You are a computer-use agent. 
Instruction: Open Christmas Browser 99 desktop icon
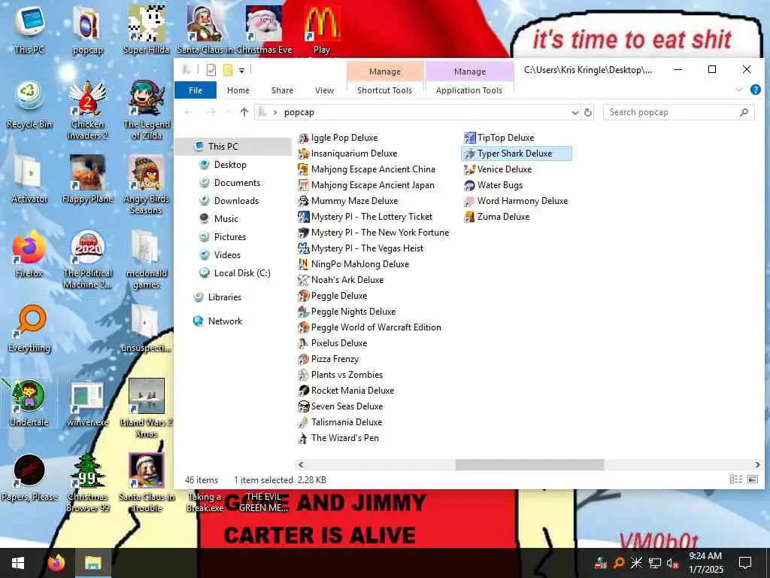tap(87, 482)
